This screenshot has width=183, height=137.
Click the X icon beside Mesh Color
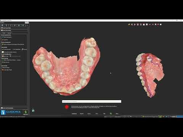(10, 56)
